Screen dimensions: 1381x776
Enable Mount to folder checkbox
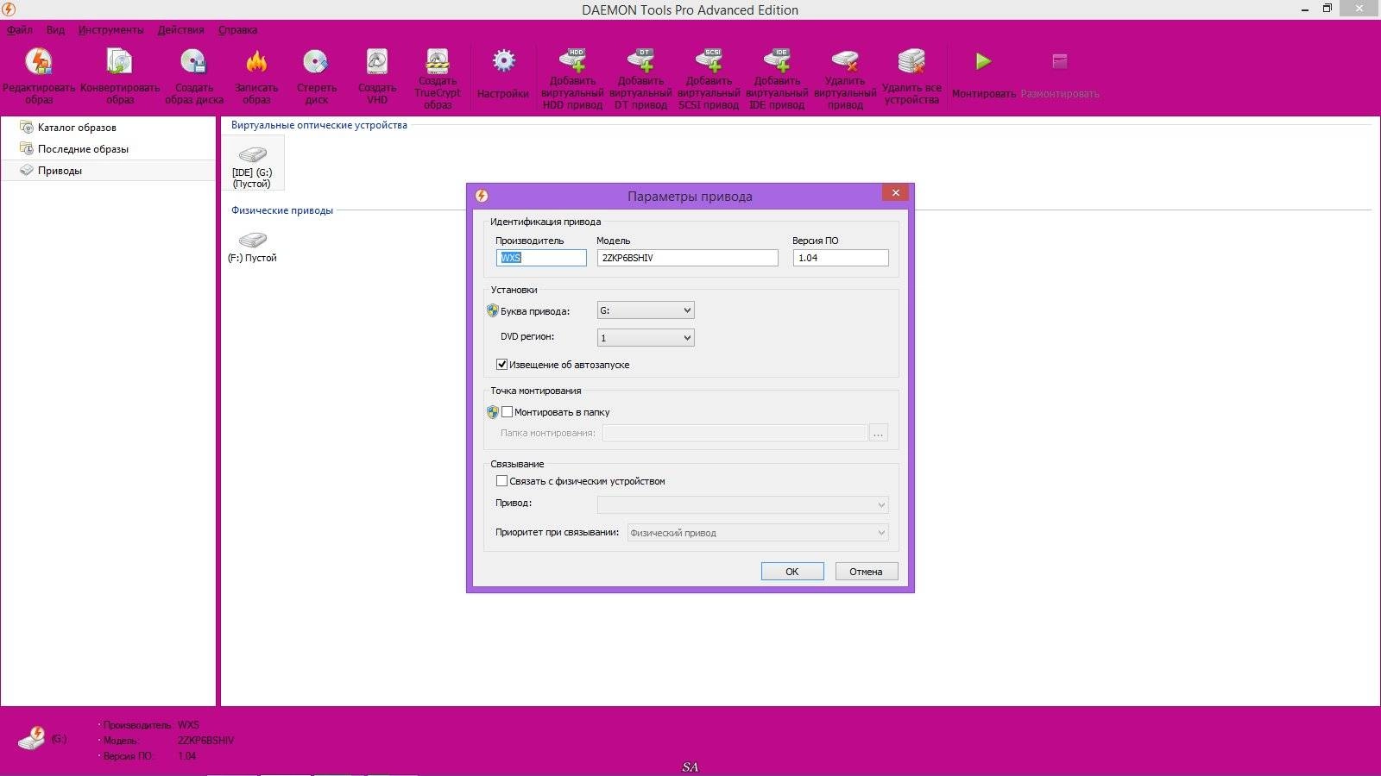pyautogui.click(x=507, y=412)
